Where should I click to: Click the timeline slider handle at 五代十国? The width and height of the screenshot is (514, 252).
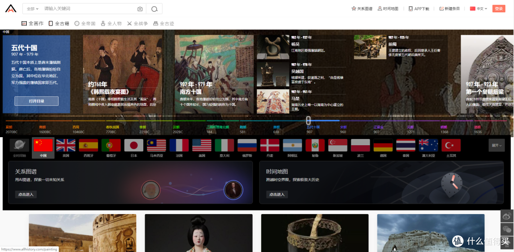(308, 120)
